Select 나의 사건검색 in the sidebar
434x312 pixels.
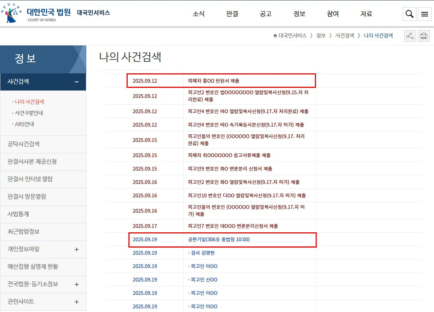[29, 102]
